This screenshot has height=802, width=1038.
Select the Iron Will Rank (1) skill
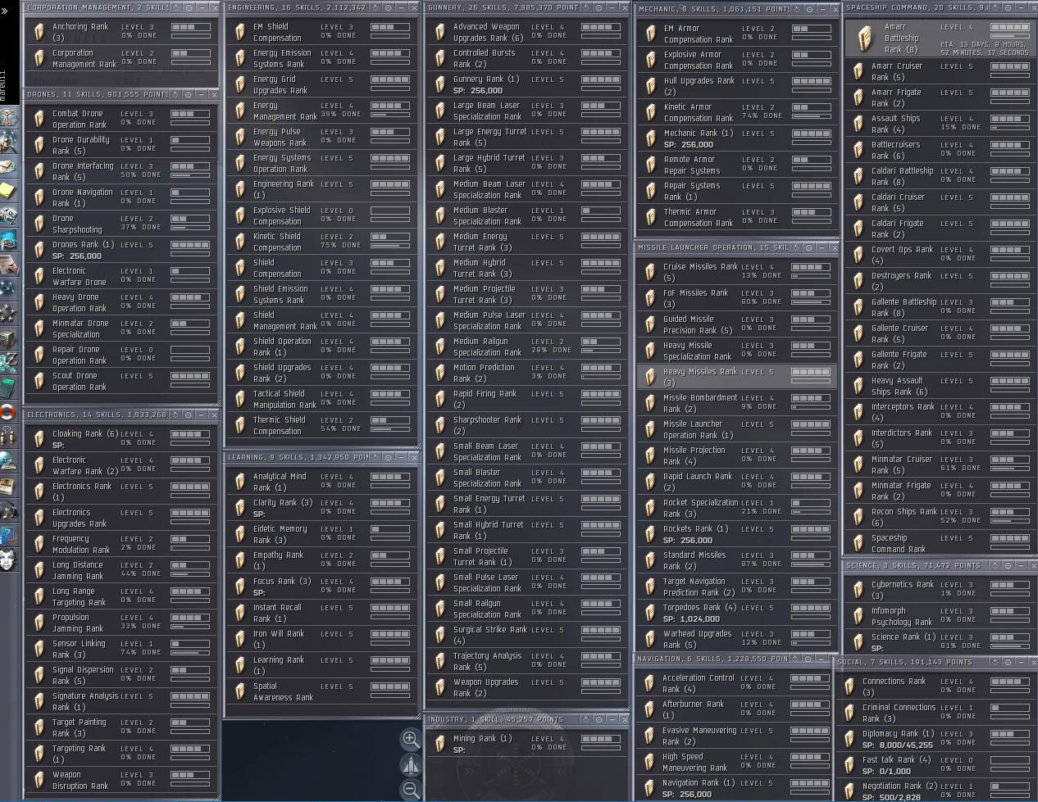[x=322, y=639]
